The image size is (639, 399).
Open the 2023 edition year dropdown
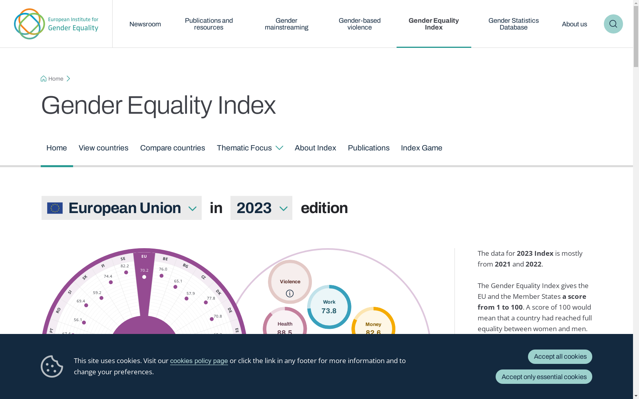261,208
